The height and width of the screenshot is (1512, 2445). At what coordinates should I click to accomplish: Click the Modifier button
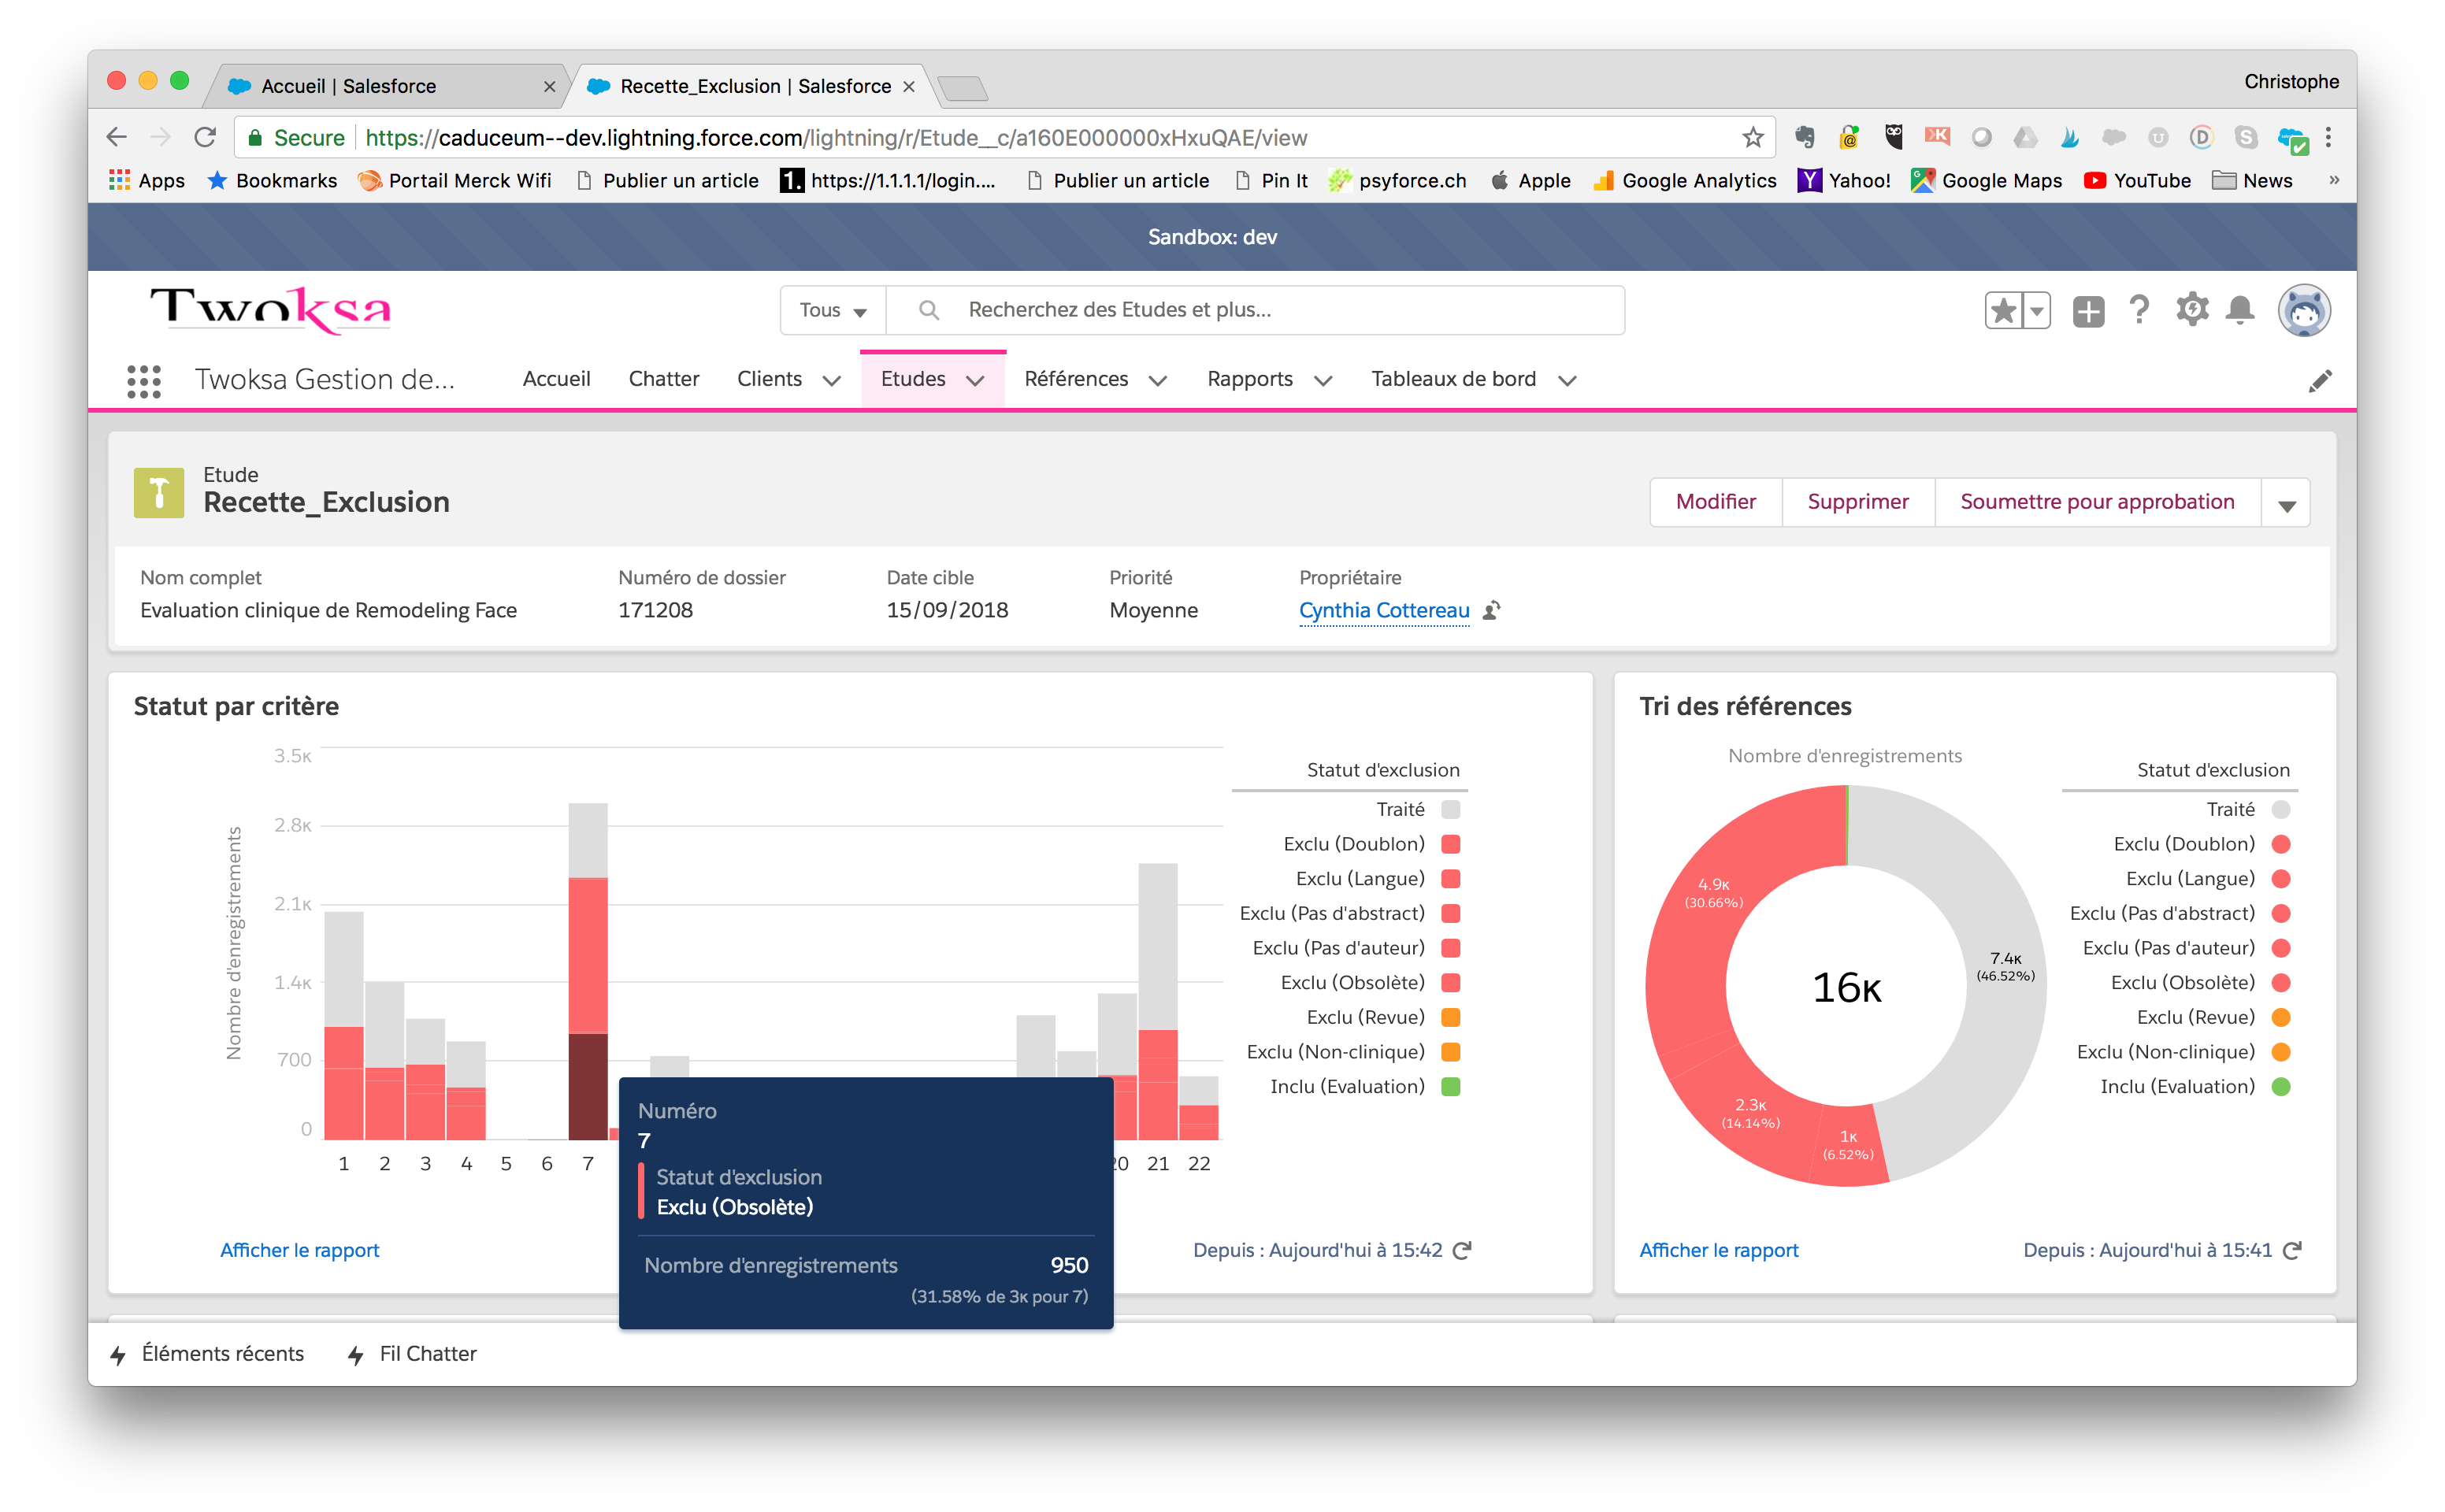(x=1716, y=502)
